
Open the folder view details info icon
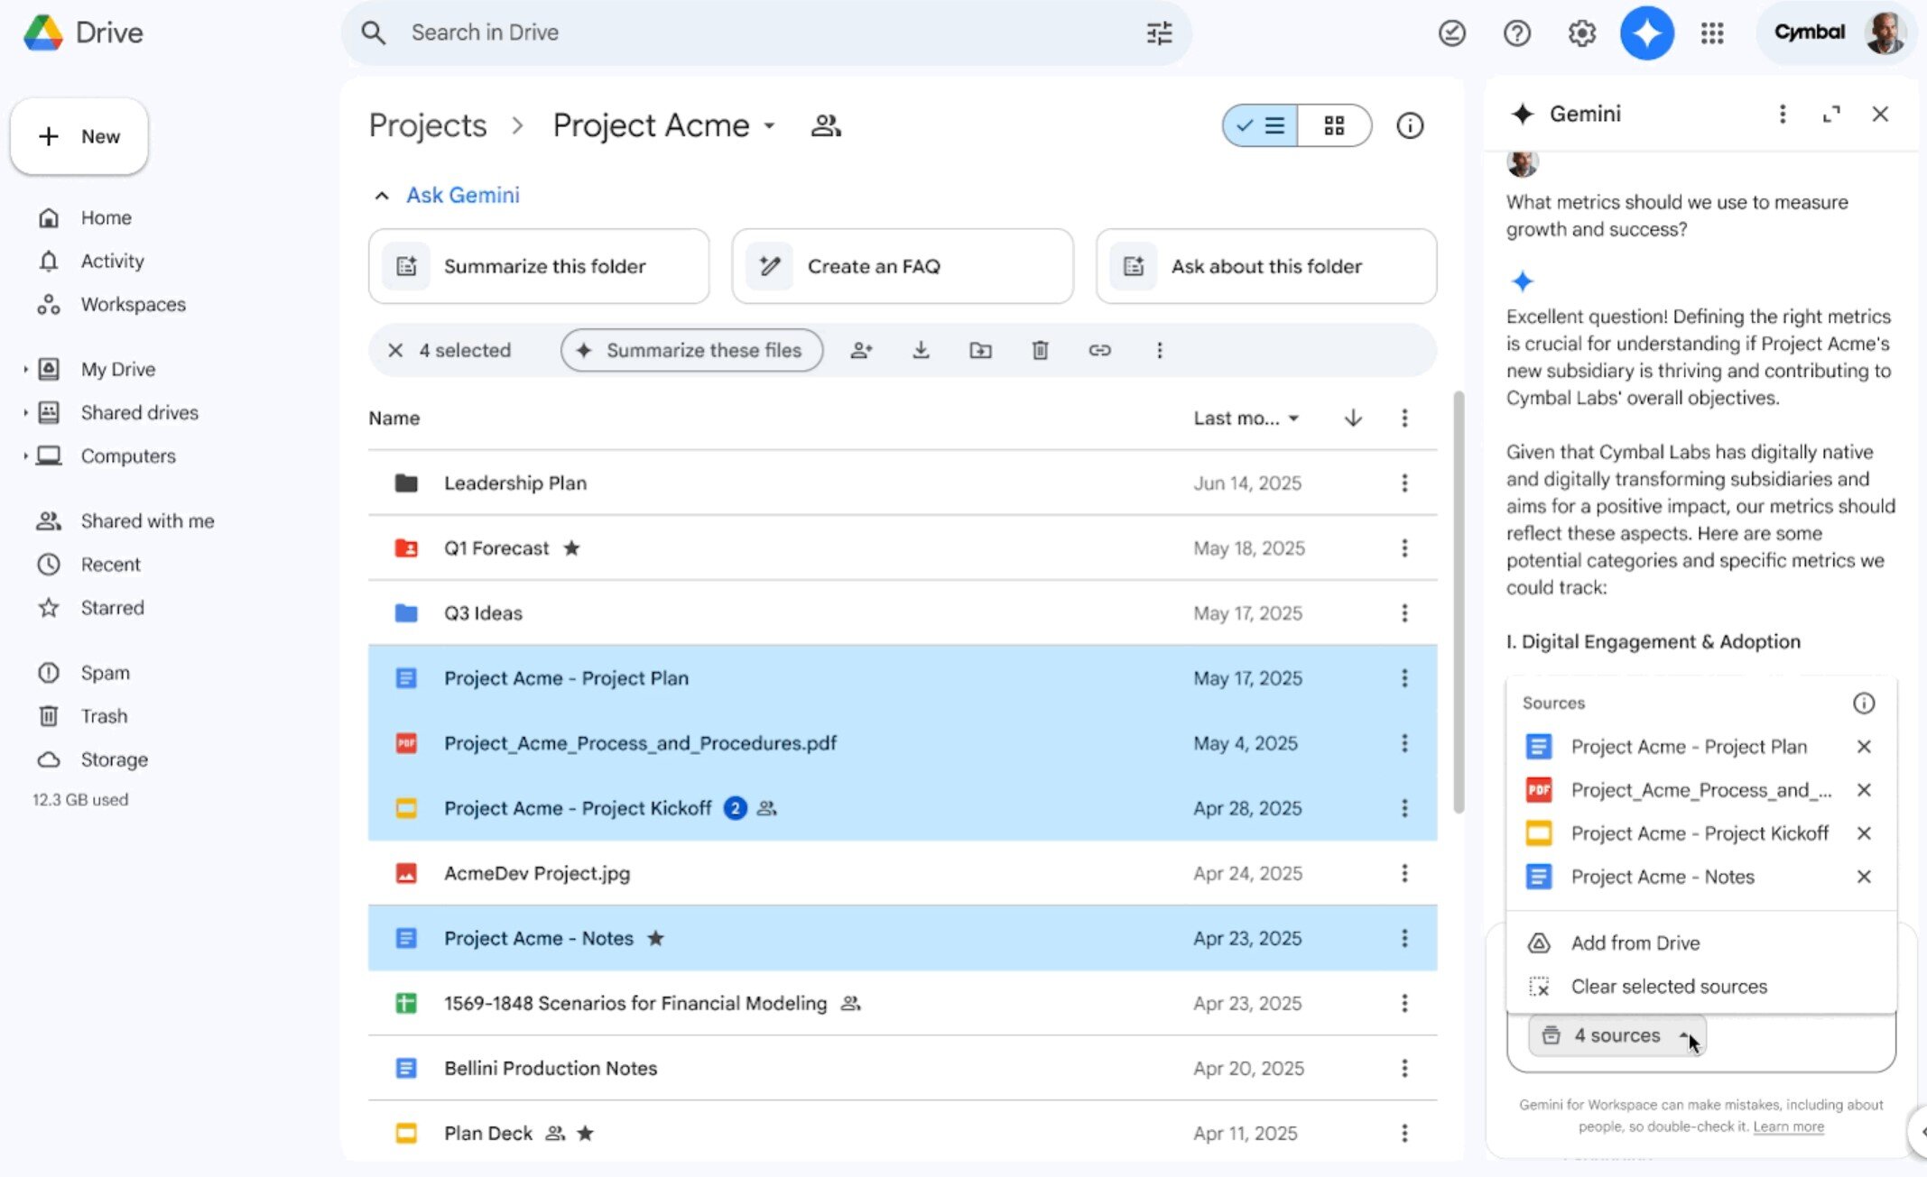(1410, 125)
